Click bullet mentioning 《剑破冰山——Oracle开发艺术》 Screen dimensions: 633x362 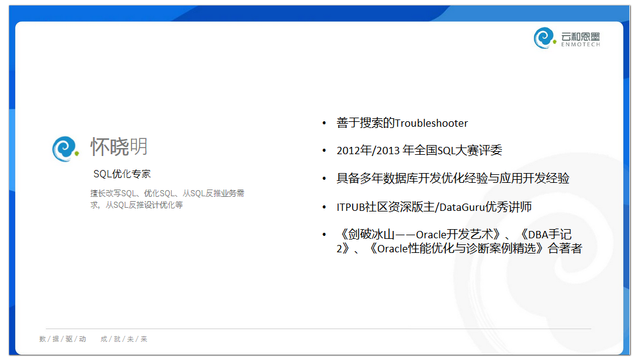459,241
